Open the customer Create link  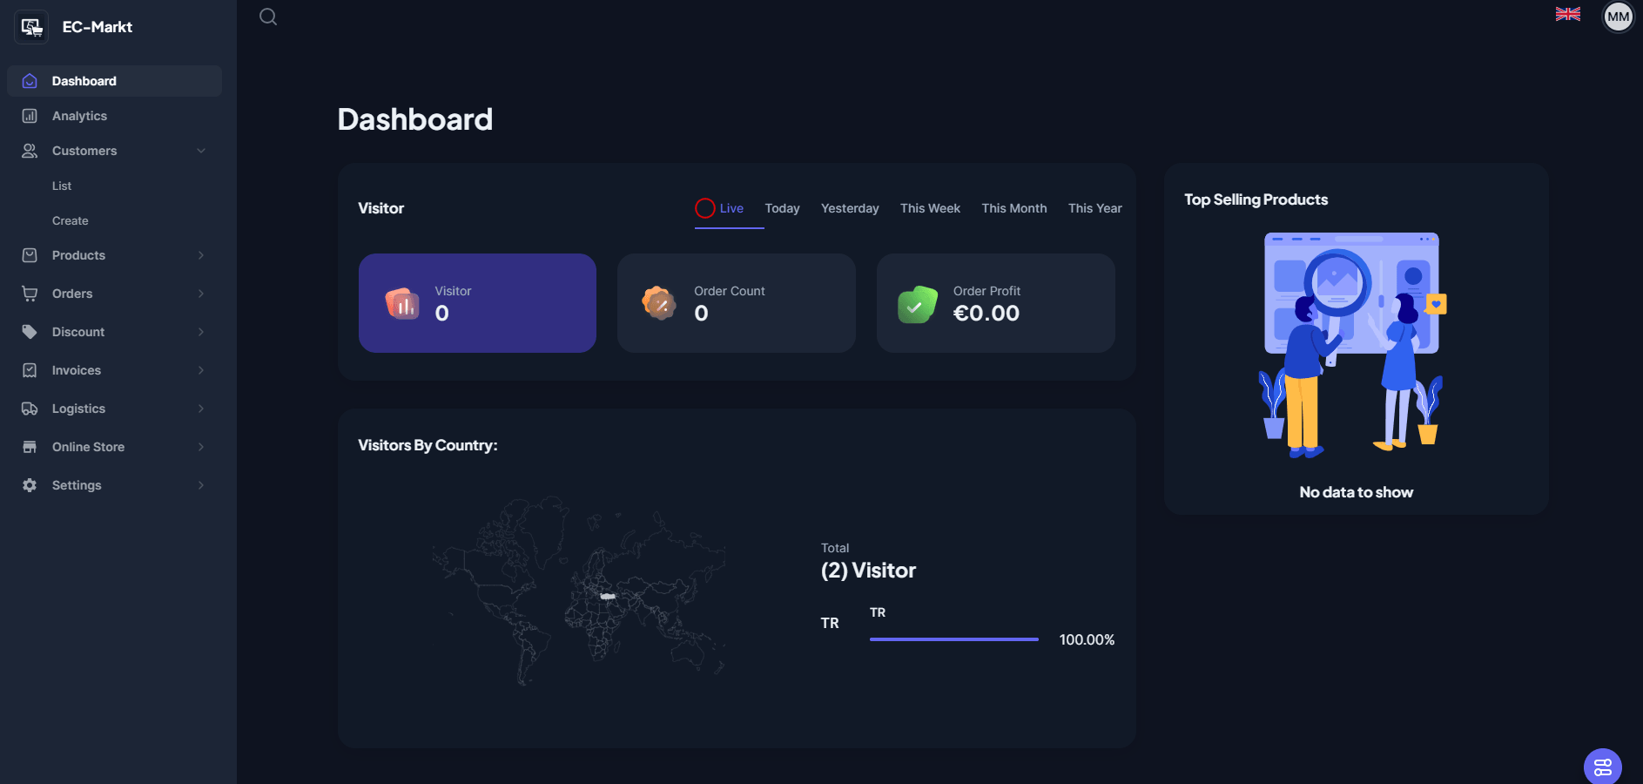[x=70, y=220]
